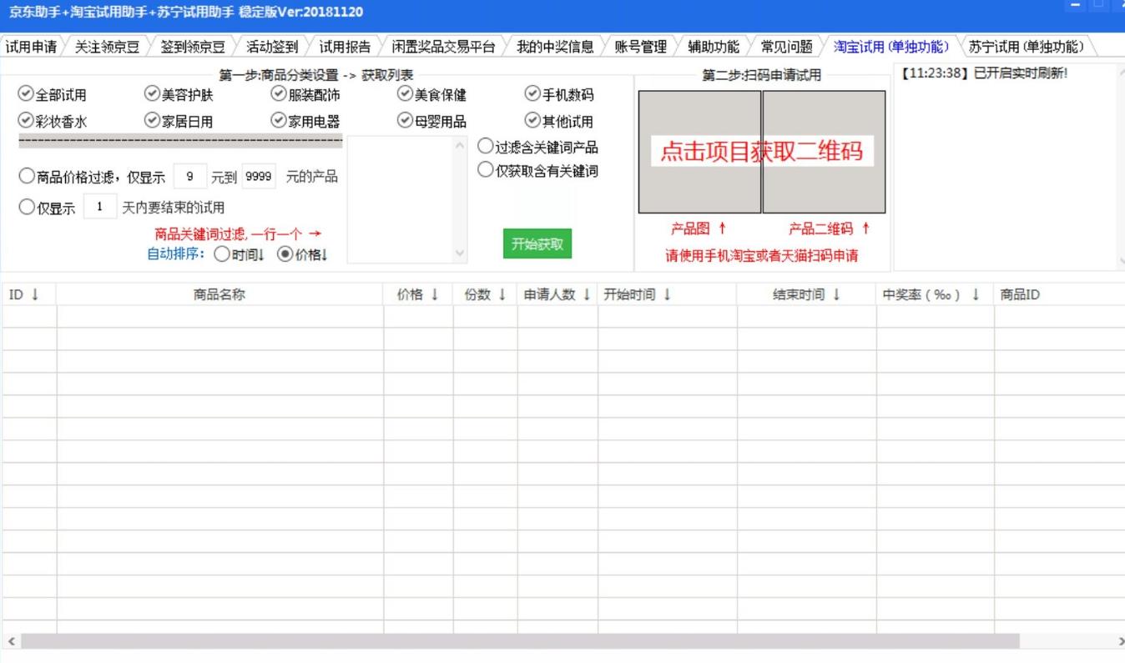Click keyword box scroll-down arrow
The width and height of the screenshot is (1125, 663).
[461, 254]
